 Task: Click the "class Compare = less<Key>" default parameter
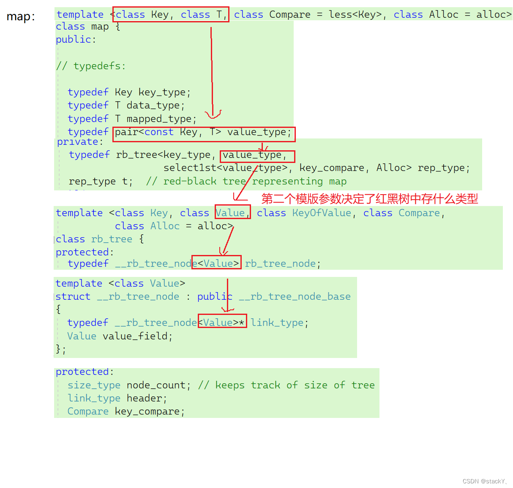[x=310, y=14]
